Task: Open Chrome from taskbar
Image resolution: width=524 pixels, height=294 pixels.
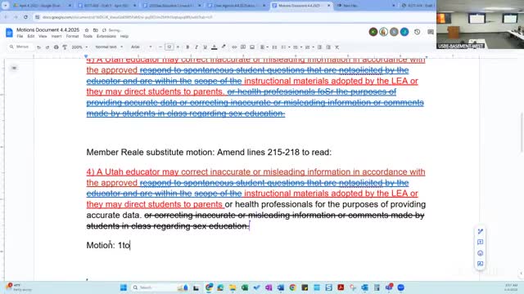Action: click(x=293, y=287)
